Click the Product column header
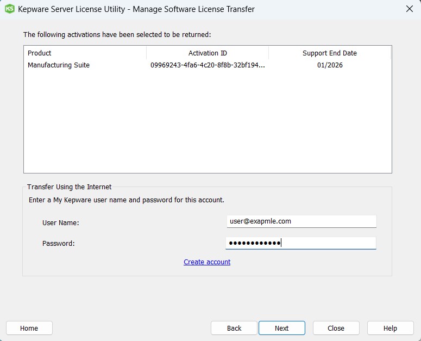 pyautogui.click(x=85, y=53)
